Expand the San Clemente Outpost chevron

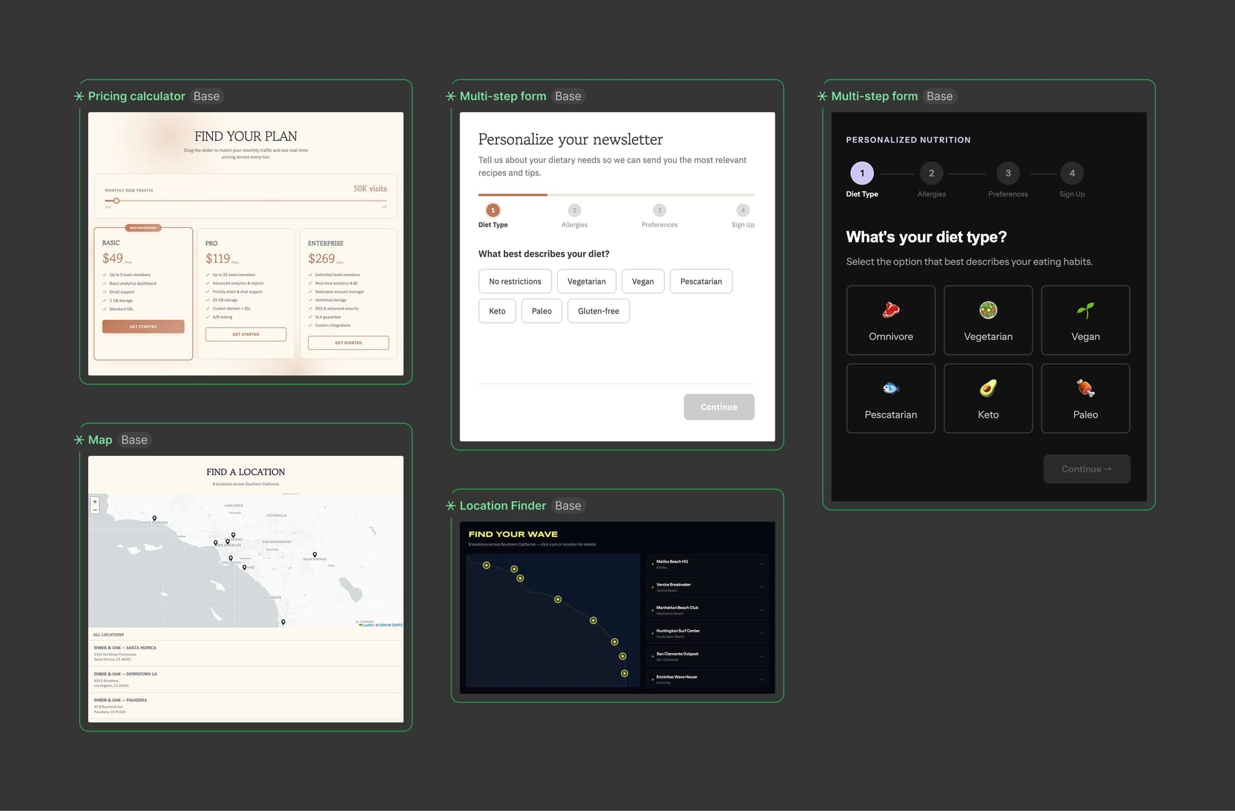click(x=761, y=656)
